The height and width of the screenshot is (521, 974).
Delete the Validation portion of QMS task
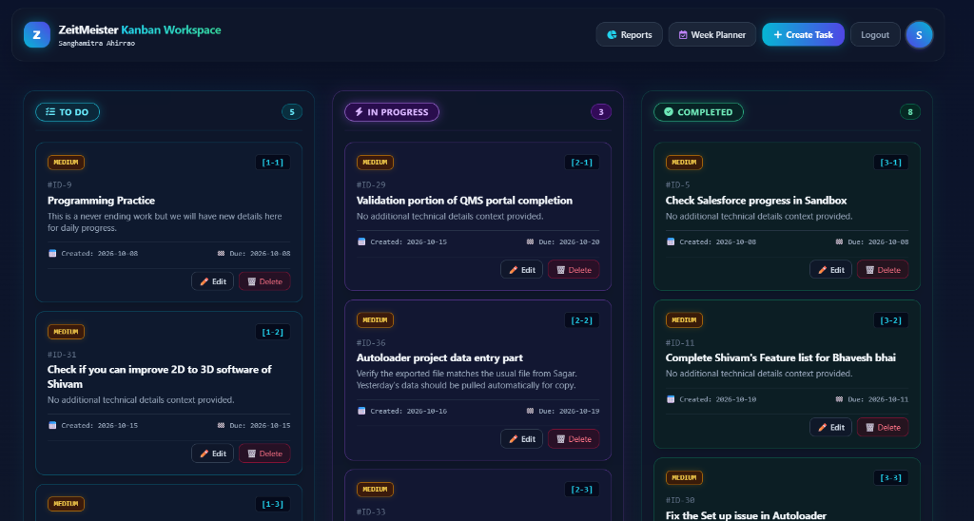[574, 269]
